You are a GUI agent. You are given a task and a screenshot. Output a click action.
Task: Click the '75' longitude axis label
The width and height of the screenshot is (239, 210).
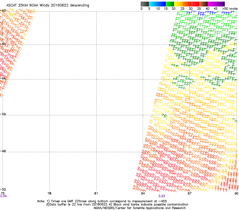click(x=3, y=194)
